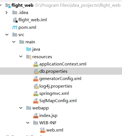Image resolution: width=122 pixels, height=136 pixels.
Task: Click the db.properties file icon
Action: click(36, 71)
